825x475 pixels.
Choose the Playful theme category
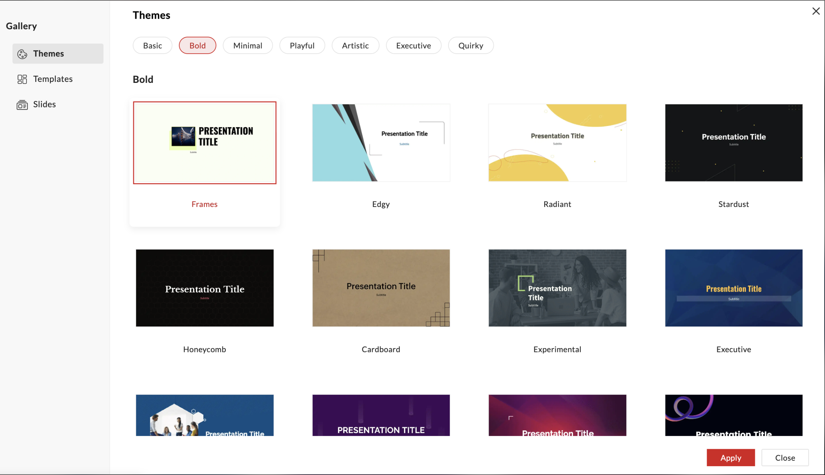click(302, 46)
